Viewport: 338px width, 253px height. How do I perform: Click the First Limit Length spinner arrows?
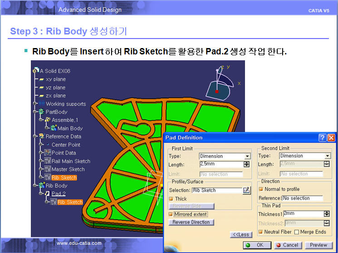click(x=247, y=164)
